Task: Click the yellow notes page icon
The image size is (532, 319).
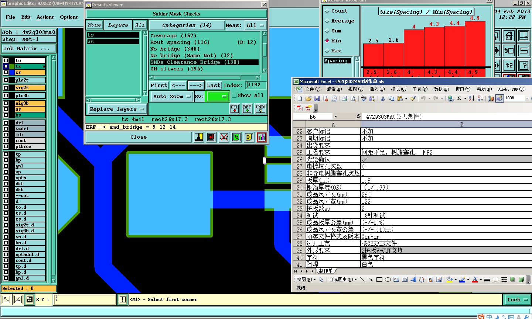Action: point(249,137)
